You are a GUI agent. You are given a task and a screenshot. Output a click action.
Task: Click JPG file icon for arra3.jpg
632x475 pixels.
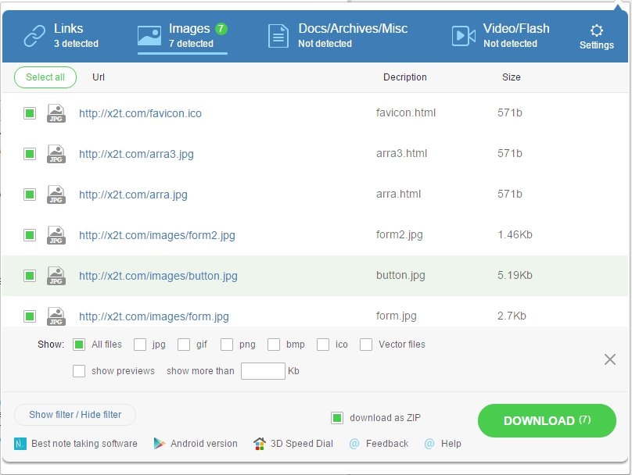tap(56, 154)
